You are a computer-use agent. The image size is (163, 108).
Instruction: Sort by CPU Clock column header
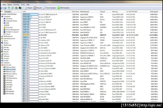click(x=75, y=12)
